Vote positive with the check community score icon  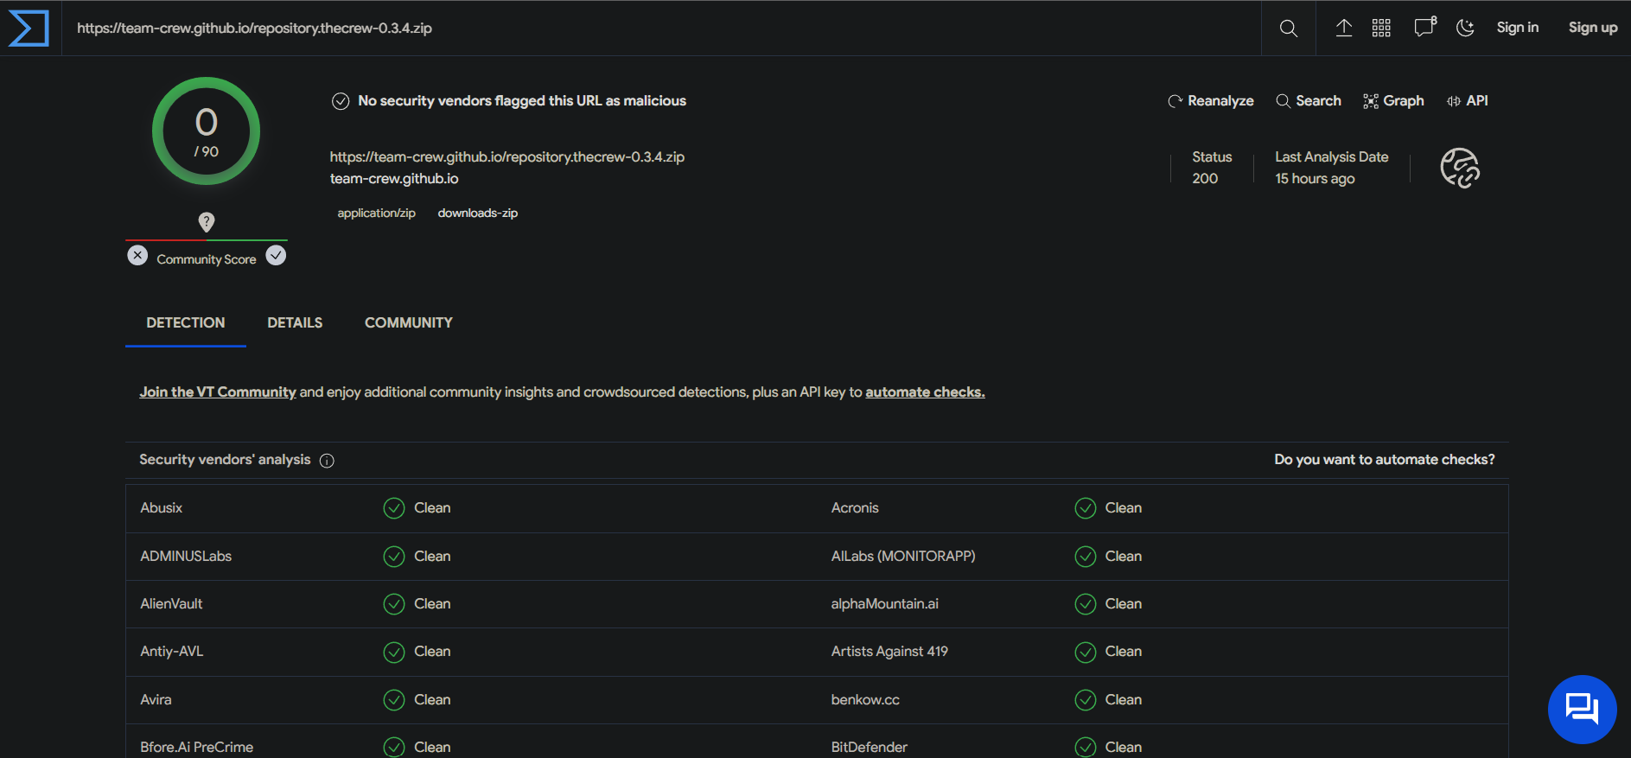pos(276,256)
